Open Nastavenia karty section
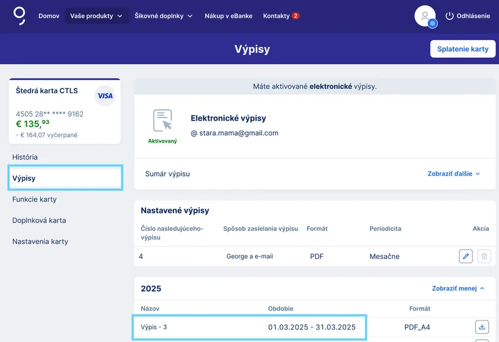Screen dimensions: 499x342 40,241
